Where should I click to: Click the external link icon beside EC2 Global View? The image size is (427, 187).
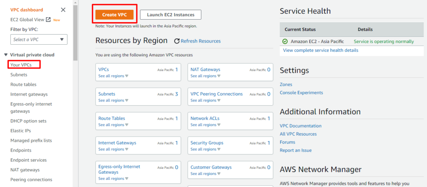pyautogui.click(x=48, y=20)
